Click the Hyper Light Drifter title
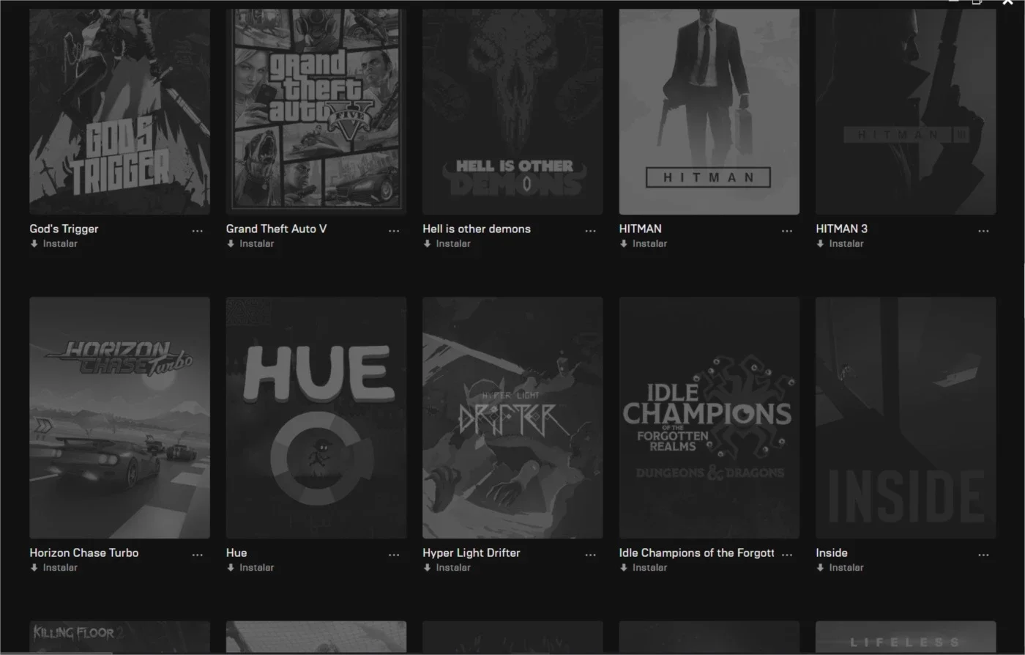This screenshot has height=655, width=1025. [471, 552]
